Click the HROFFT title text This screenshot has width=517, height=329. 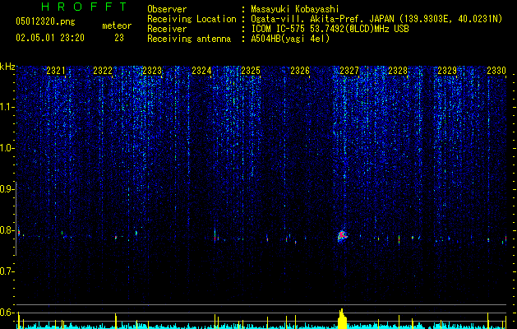coord(85,7)
